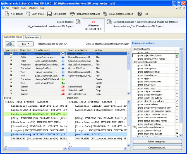
Task: Click the blue alter arrow icon for Person.Address
Action: tap(63, 54)
